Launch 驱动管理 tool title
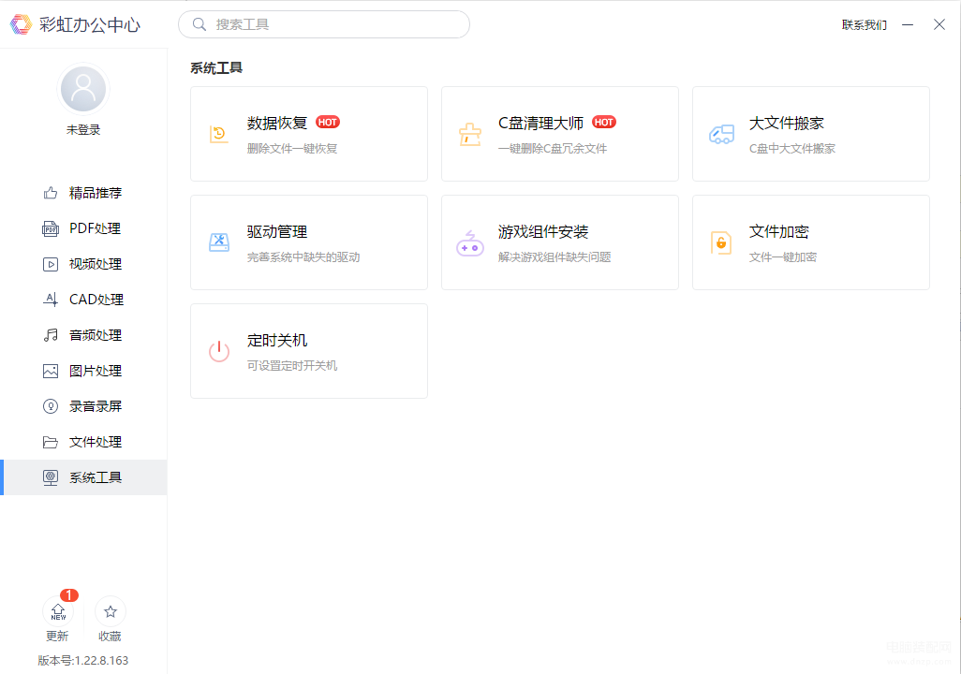The height and width of the screenshot is (674, 961). click(277, 231)
